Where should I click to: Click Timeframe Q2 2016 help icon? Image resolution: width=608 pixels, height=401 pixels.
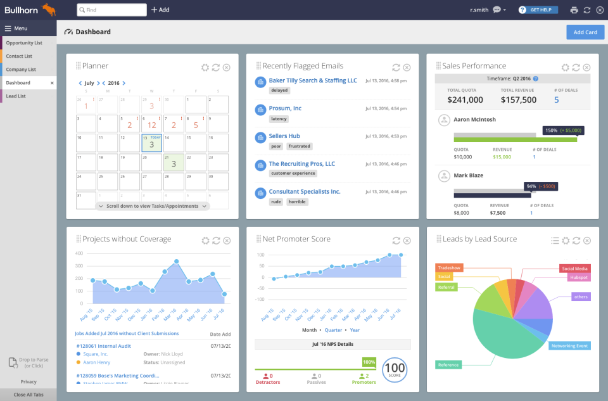click(536, 79)
